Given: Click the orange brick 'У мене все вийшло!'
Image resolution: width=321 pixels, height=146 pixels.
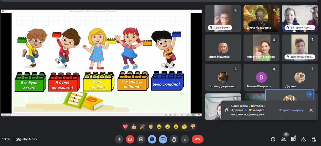Looking at the screenshot, I should point(133,81).
